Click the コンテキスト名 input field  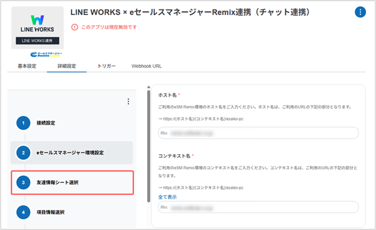[258, 207]
